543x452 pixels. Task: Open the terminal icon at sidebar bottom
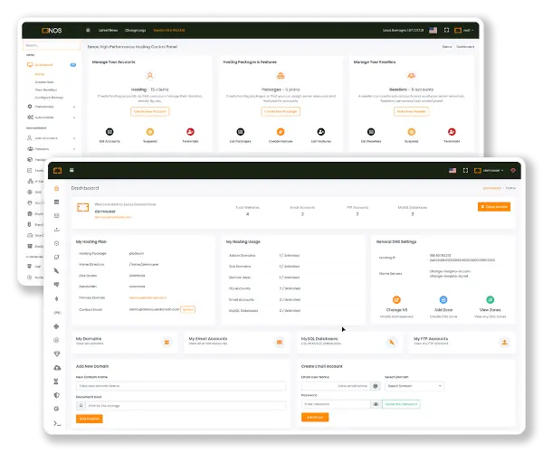57,423
